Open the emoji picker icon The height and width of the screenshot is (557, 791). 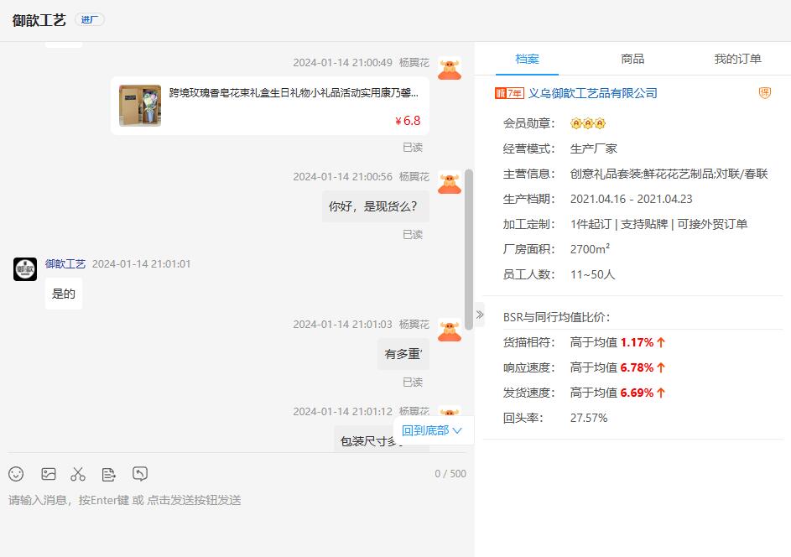tap(16, 474)
